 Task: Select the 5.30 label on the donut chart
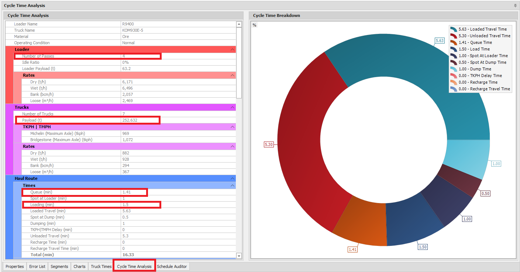269,144
